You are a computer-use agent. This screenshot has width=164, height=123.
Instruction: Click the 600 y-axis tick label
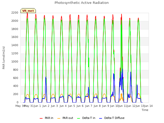(16, 78)
